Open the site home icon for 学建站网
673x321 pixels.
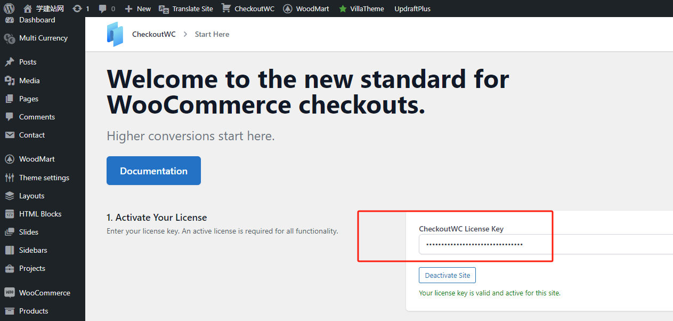coord(28,9)
